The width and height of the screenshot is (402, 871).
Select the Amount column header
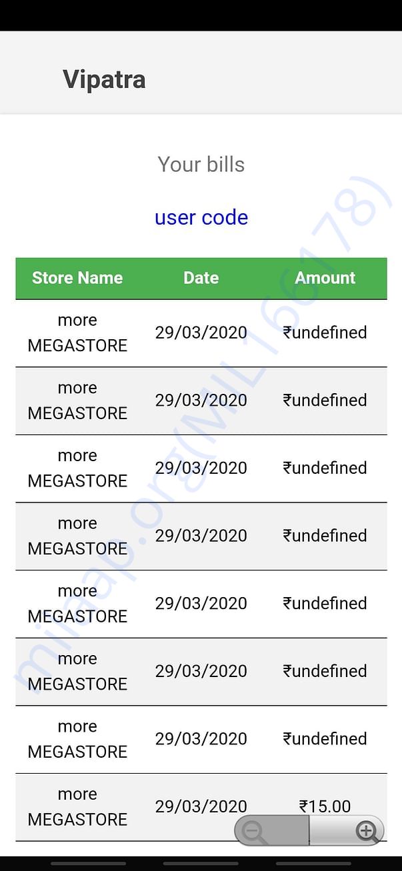click(x=325, y=278)
